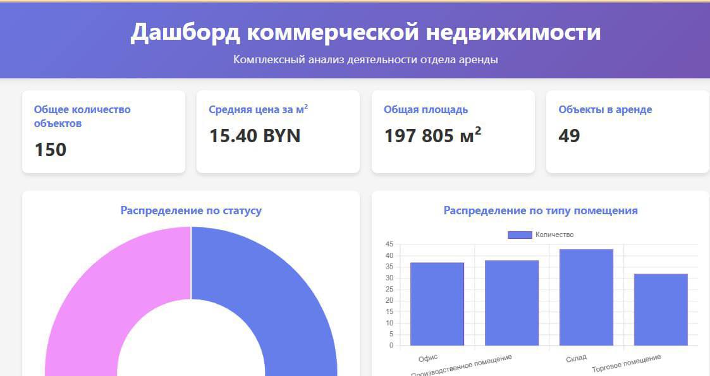Click the value 150 in objects card
This screenshot has height=376, width=710.
coord(50,150)
